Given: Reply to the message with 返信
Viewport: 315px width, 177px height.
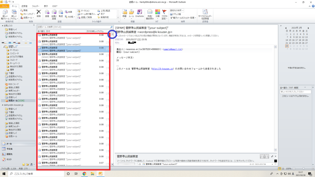Looking at the screenshot, I should (x=47, y=13).
